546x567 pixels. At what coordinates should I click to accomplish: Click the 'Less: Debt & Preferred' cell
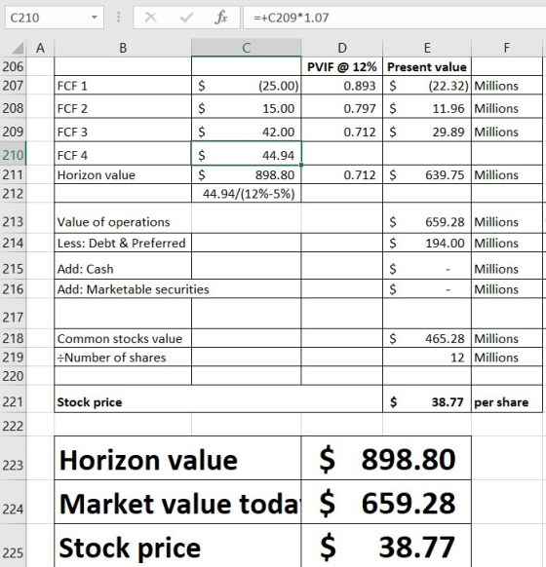coord(123,243)
